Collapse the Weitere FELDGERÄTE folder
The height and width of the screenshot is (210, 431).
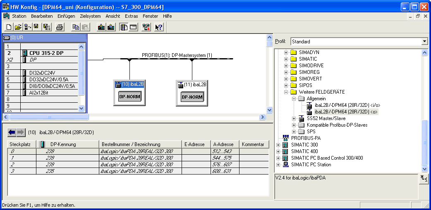click(286, 92)
